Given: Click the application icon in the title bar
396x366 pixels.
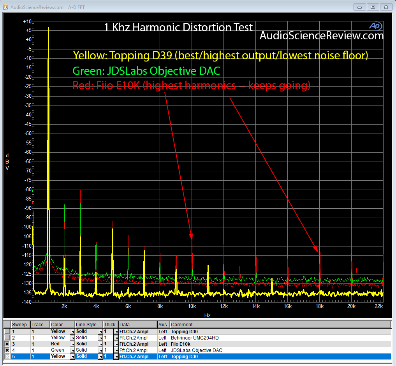Looking at the screenshot, I should (x=5, y=7).
